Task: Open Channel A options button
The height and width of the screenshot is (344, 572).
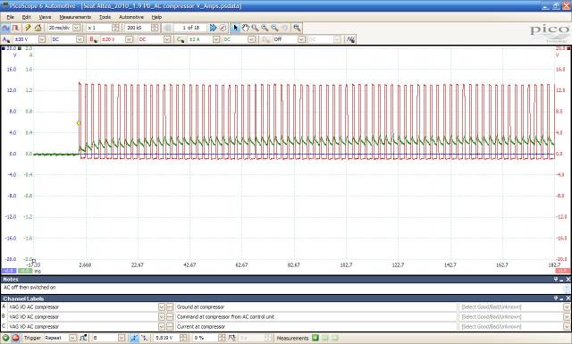Action: point(6,39)
